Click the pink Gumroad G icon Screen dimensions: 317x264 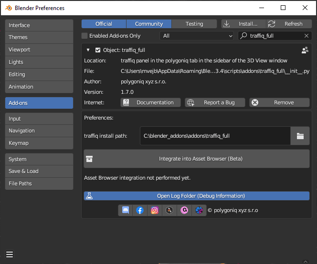(x=184, y=210)
